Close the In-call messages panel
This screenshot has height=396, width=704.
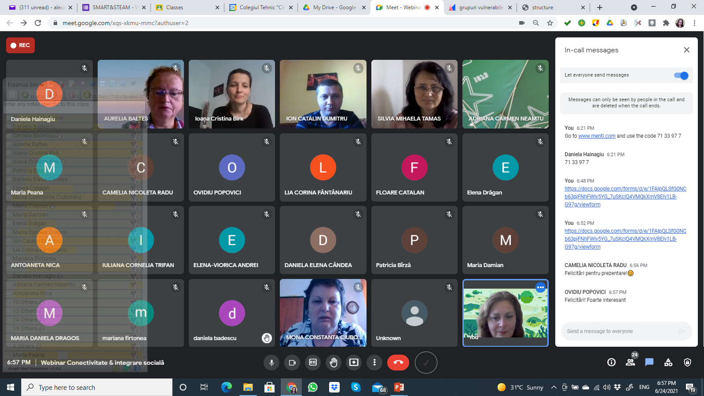[686, 50]
